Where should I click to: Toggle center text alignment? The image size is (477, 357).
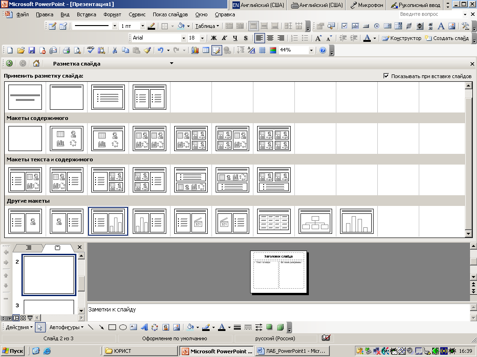pos(270,38)
